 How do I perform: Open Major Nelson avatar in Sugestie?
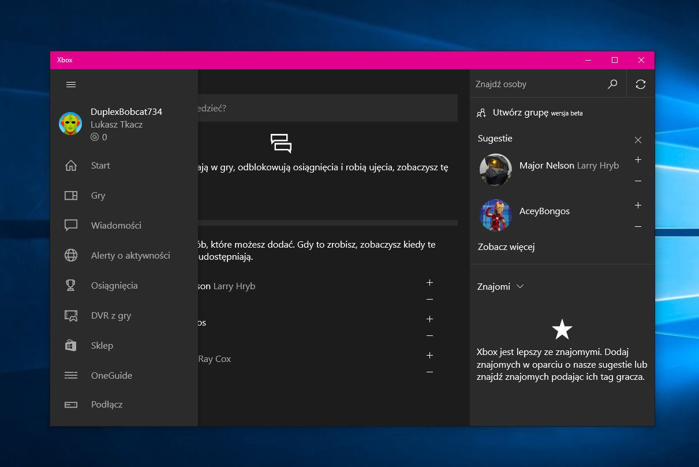pos(496,169)
